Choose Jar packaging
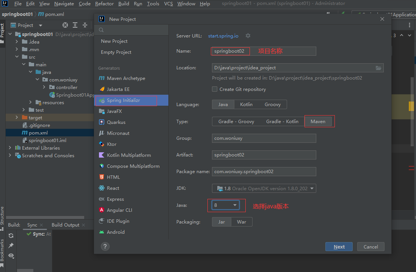Screen dimensions: 416x272 click(221, 222)
